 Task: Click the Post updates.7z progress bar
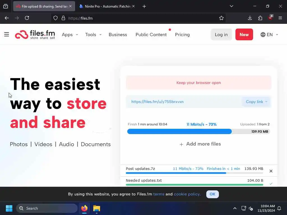point(195,173)
